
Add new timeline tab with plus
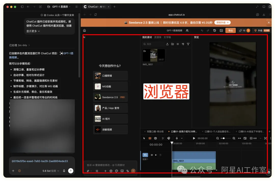pyautogui.click(x=269, y=131)
